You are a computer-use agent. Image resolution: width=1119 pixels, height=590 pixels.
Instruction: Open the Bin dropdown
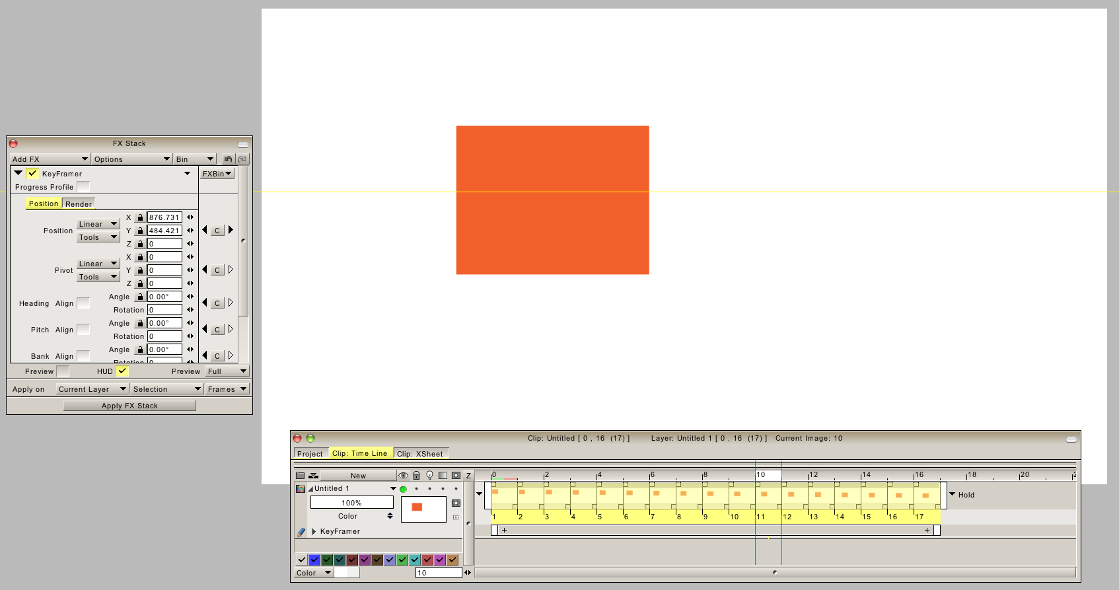pos(195,159)
